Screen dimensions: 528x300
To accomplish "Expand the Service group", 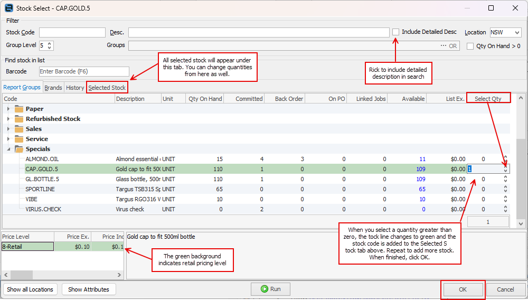I will coord(8,139).
